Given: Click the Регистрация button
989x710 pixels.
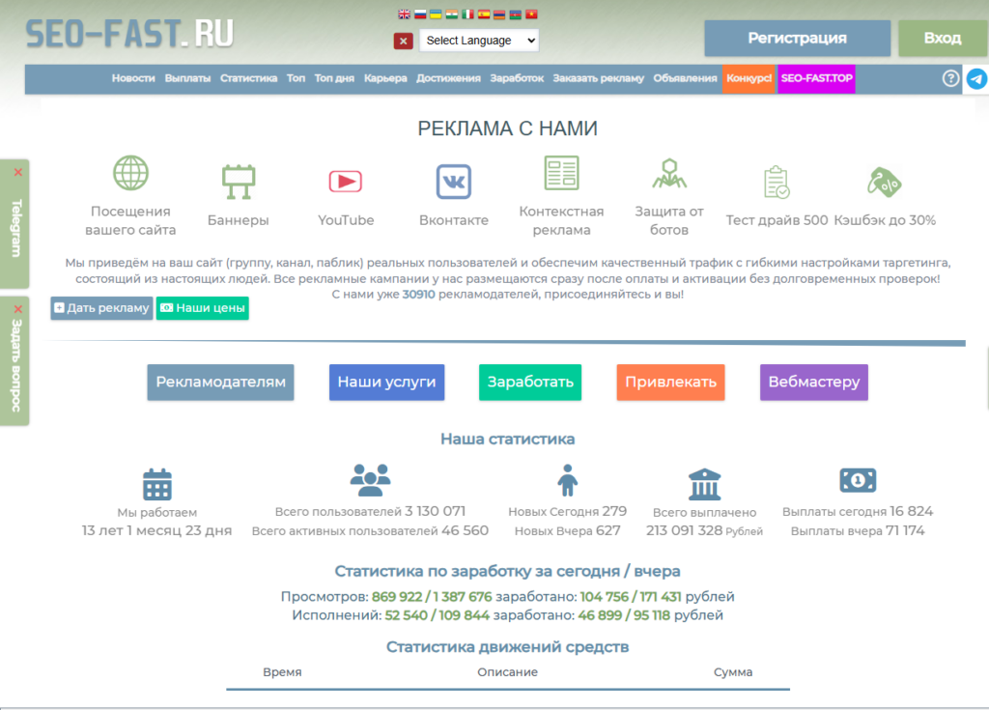Looking at the screenshot, I should point(797,39).
